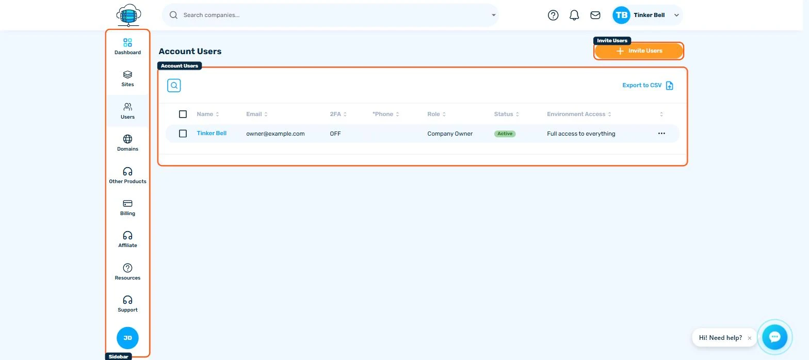Open the Support section
The width and height of the screenshot is (809, 360).
point(127,304)
